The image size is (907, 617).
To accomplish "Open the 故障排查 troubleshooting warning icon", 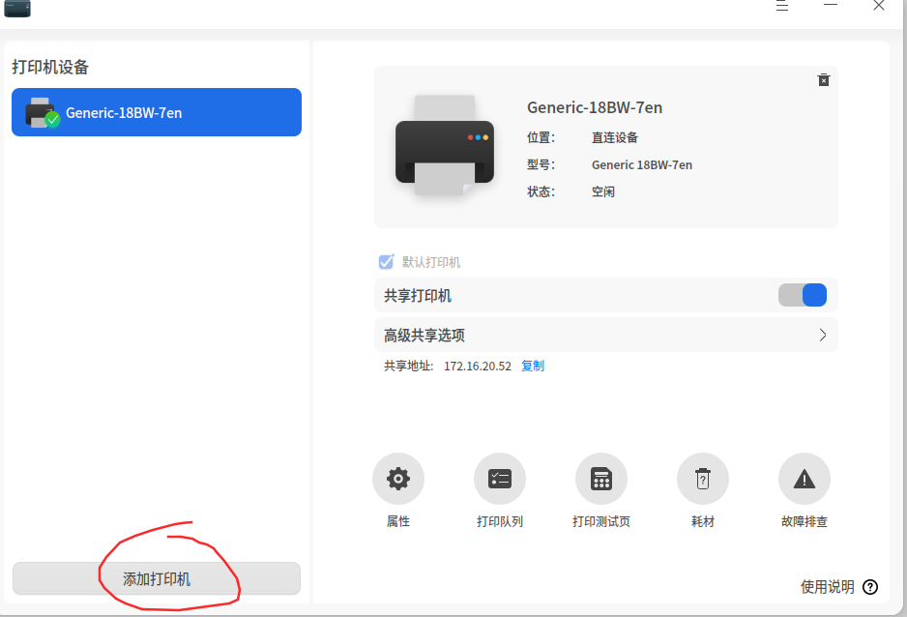I will click(x=805, y=479).
